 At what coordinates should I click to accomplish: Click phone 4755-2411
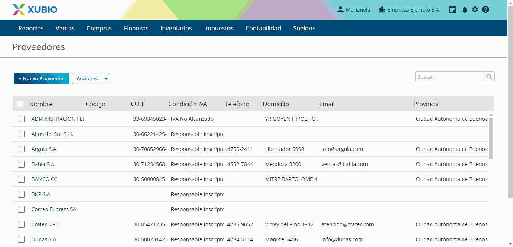[x=240, y=149]
